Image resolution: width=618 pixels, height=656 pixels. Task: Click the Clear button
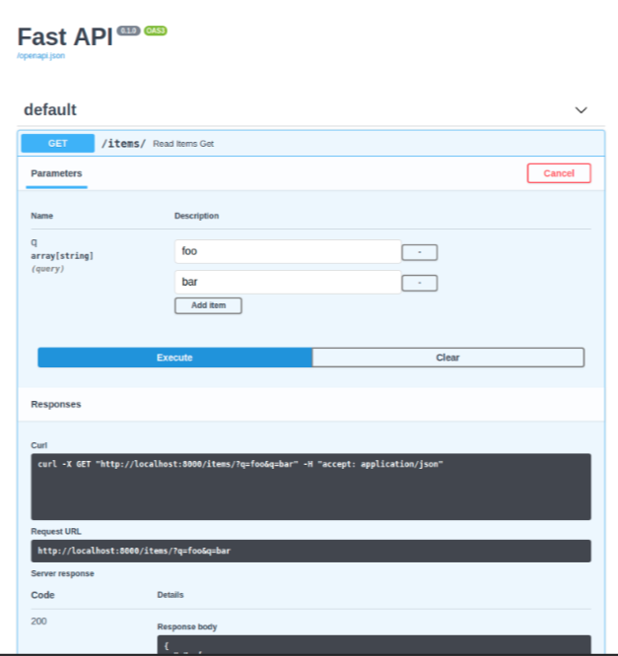(x=448, y=358)
